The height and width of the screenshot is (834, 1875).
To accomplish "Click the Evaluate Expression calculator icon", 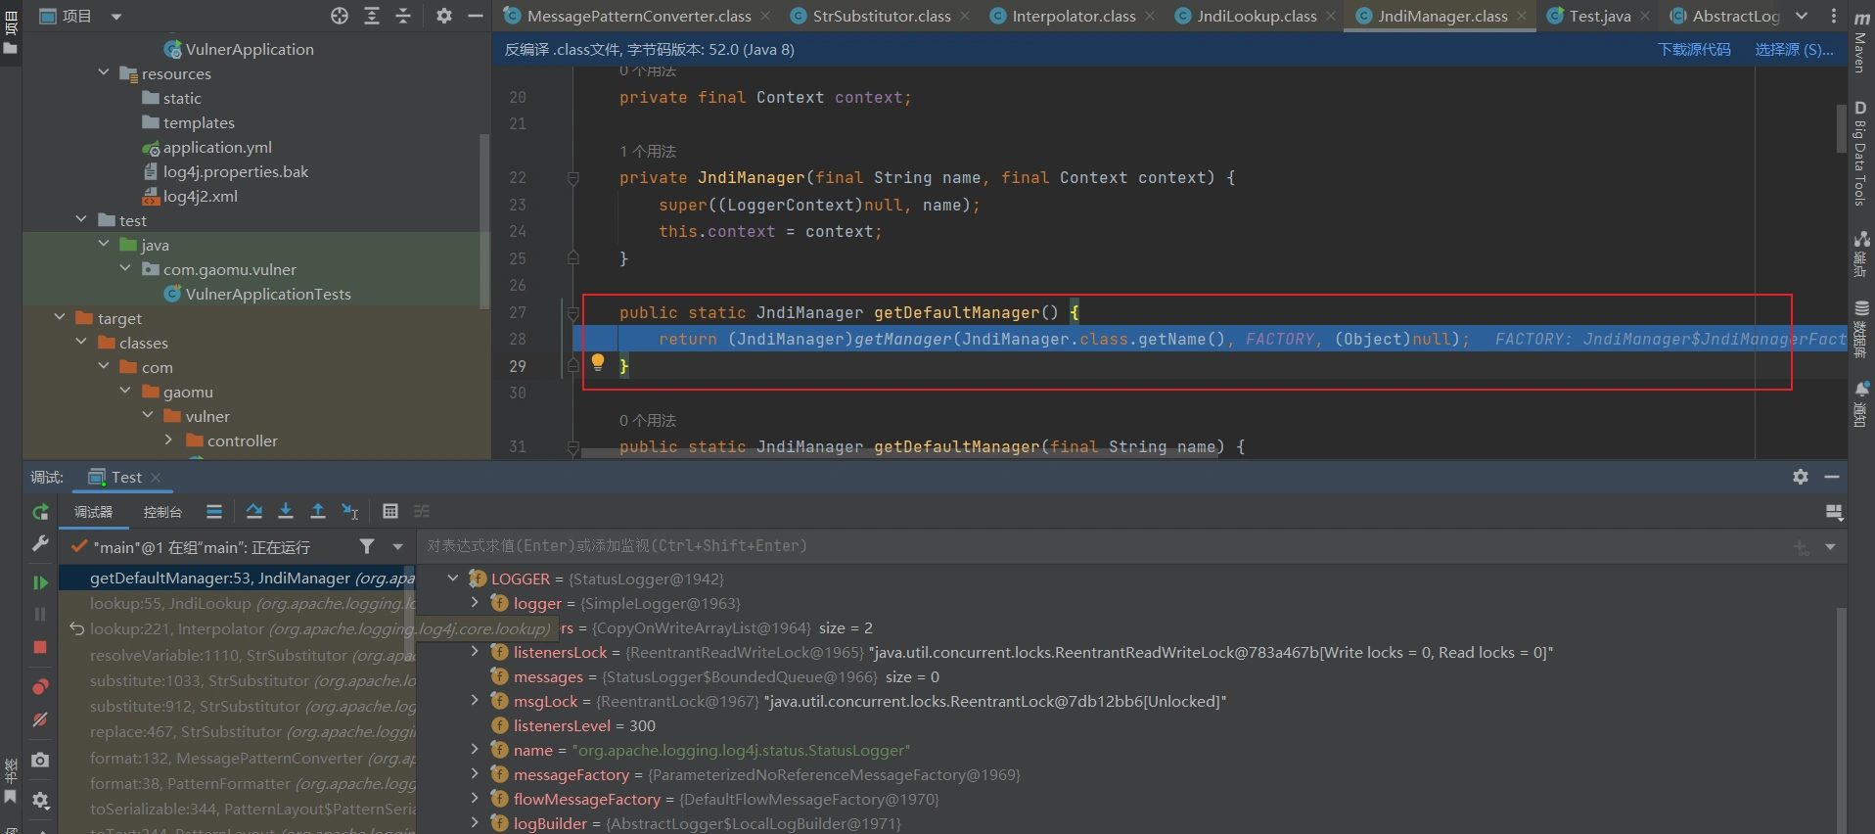I will pos(390,511).
